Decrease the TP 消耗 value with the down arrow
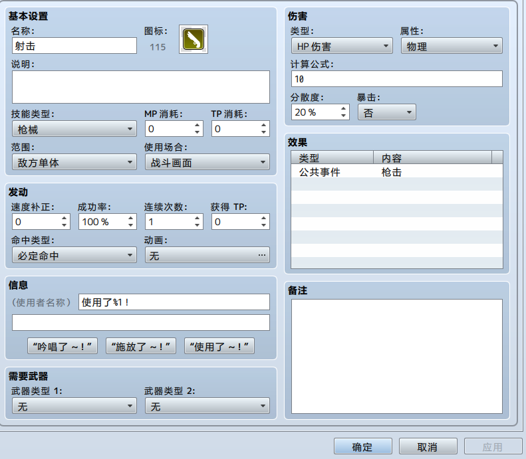This screenshot has height=459, width=526. pos(264,133)
